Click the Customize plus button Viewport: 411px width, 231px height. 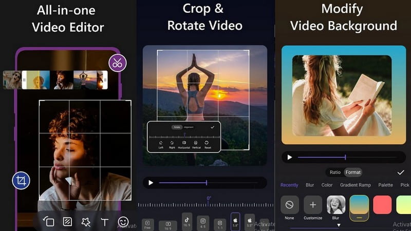pos(313,205)
